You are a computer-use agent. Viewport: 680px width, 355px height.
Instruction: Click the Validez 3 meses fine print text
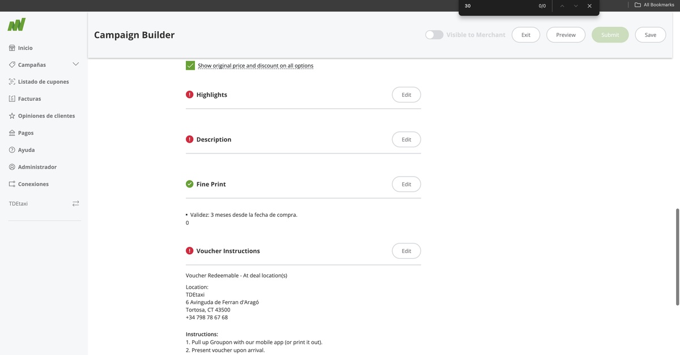tap(244, 215)
